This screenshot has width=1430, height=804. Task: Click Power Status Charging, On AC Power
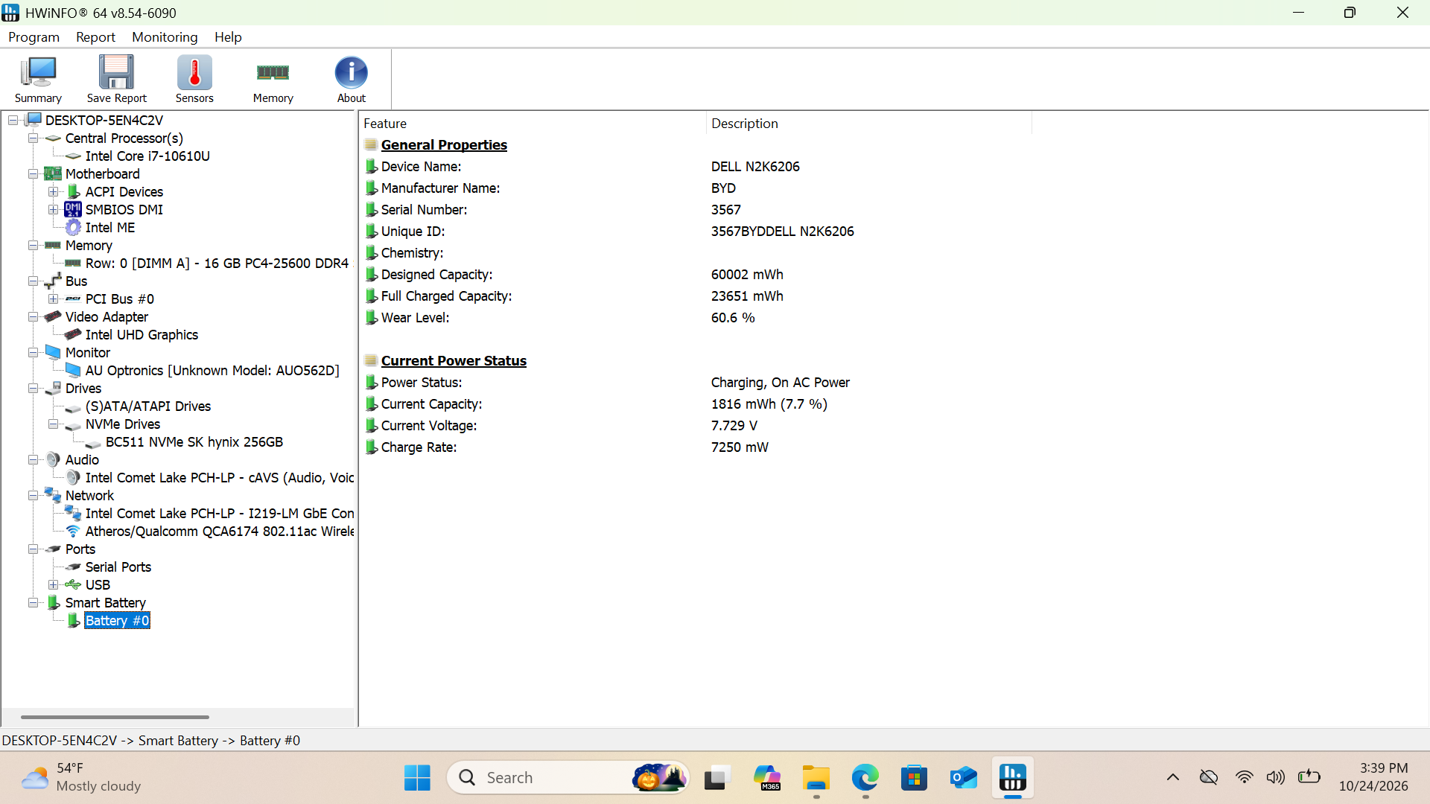pyautogui.click(x=780, y=383)
